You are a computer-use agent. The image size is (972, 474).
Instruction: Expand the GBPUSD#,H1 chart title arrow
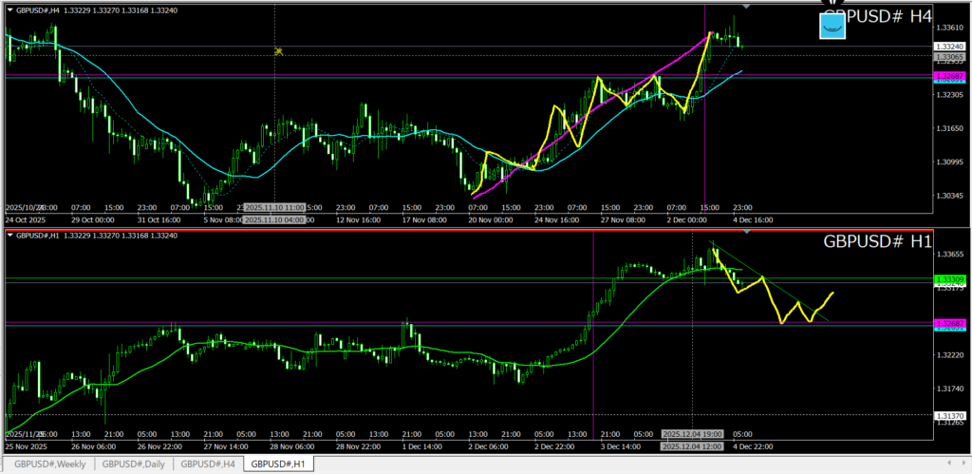click(9, 236)
